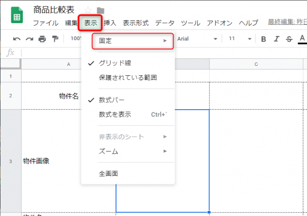
Task: Expand the 固定 submenu
Action: [133, 41]
